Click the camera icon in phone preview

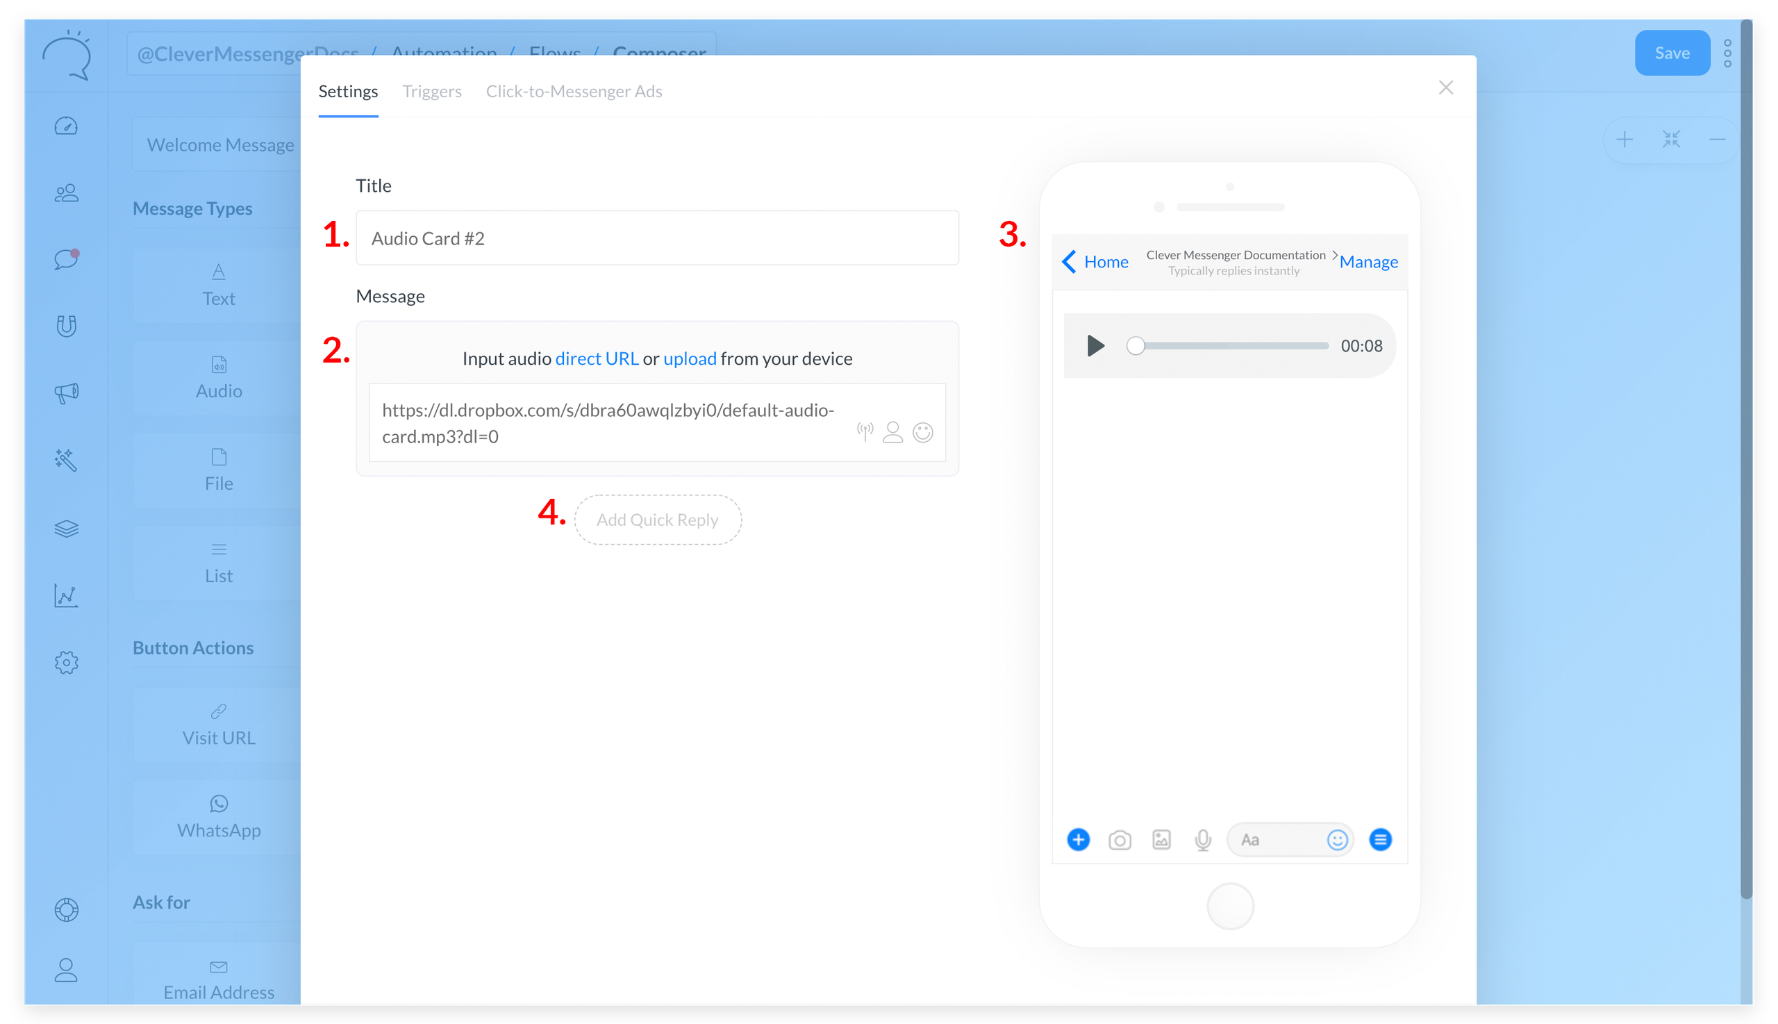click(1120, 840)
